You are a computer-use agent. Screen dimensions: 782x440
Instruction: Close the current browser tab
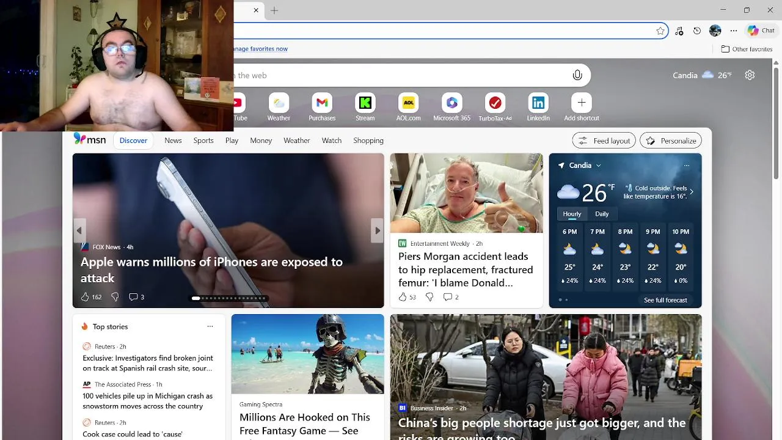click(x=256, y=10)
